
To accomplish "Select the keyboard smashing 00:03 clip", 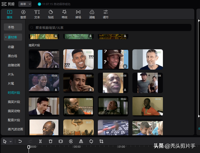I will (x=113, y=127).
